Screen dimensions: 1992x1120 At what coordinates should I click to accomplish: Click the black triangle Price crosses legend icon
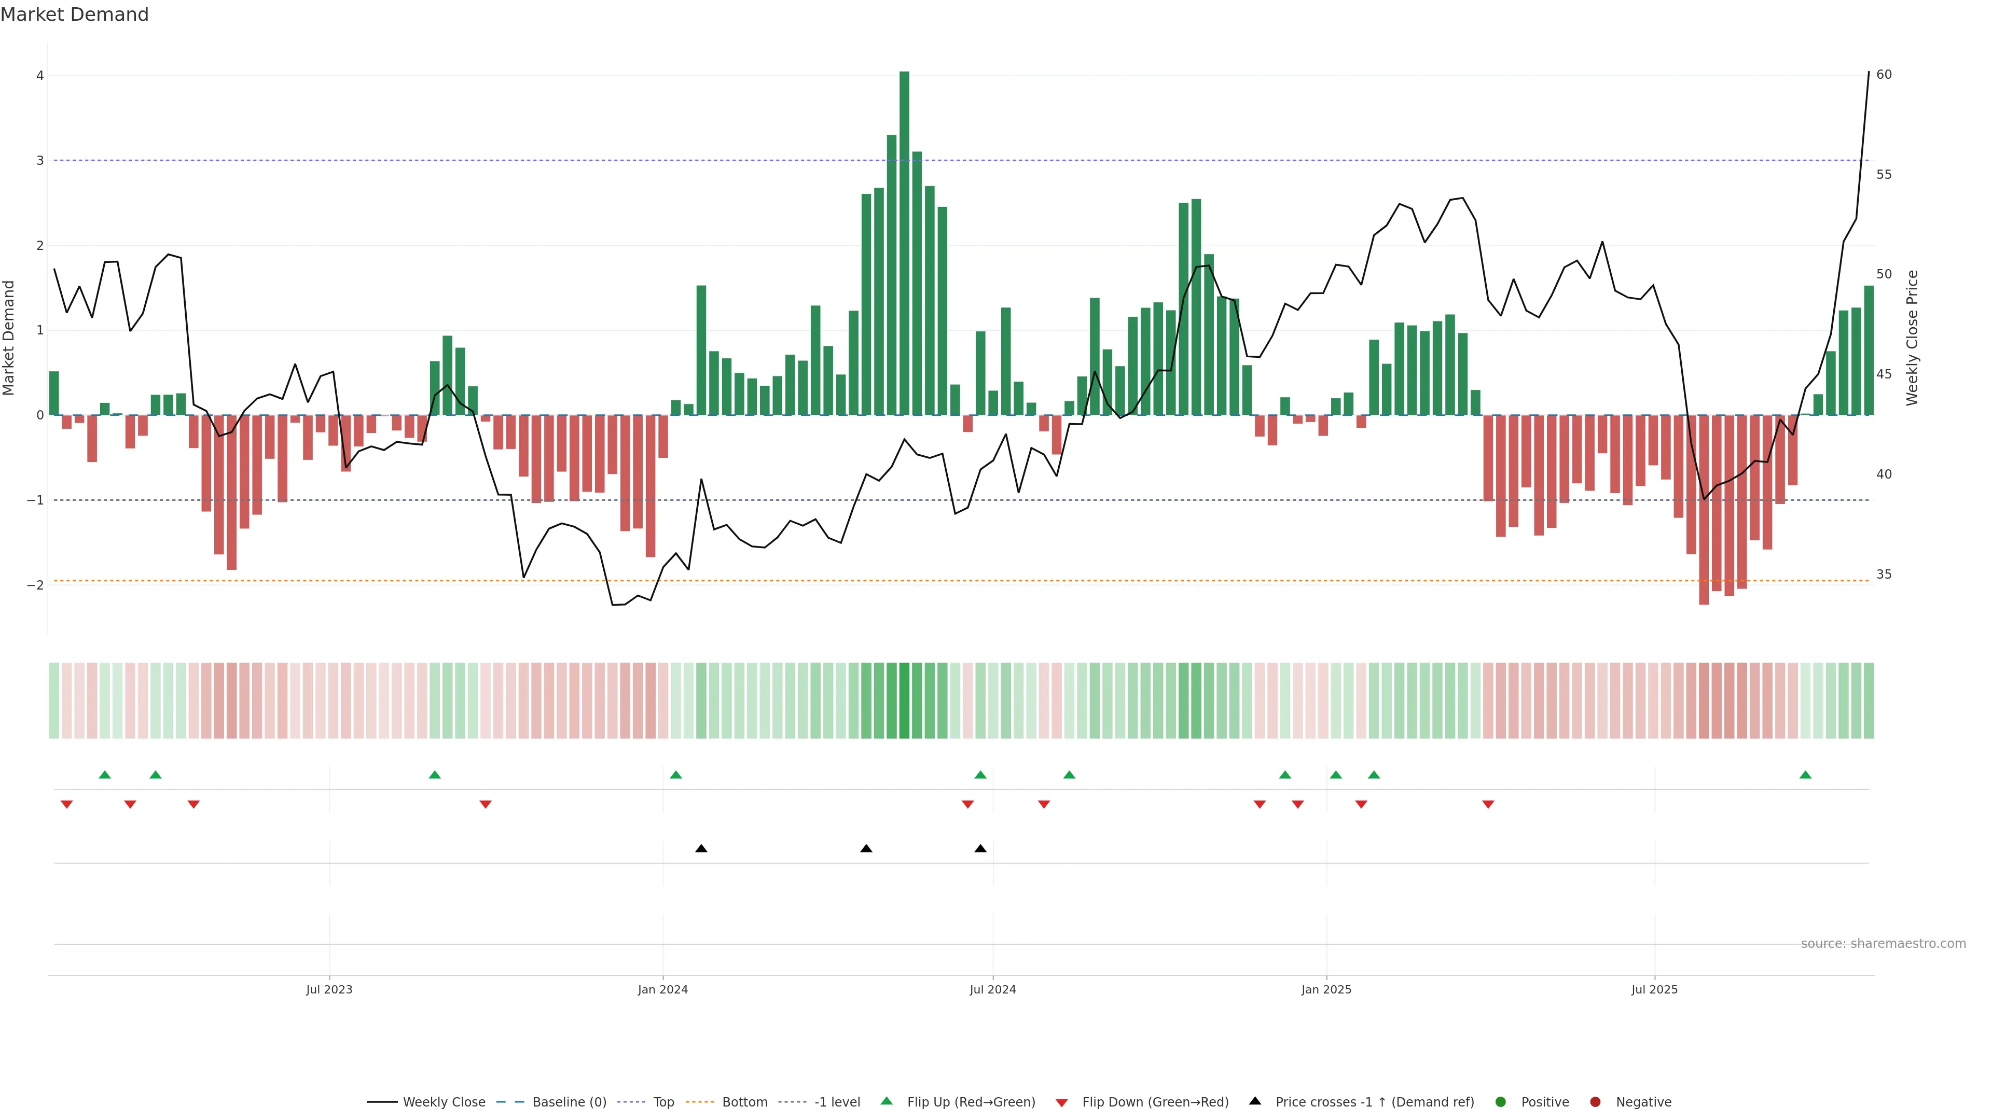1255,1101
